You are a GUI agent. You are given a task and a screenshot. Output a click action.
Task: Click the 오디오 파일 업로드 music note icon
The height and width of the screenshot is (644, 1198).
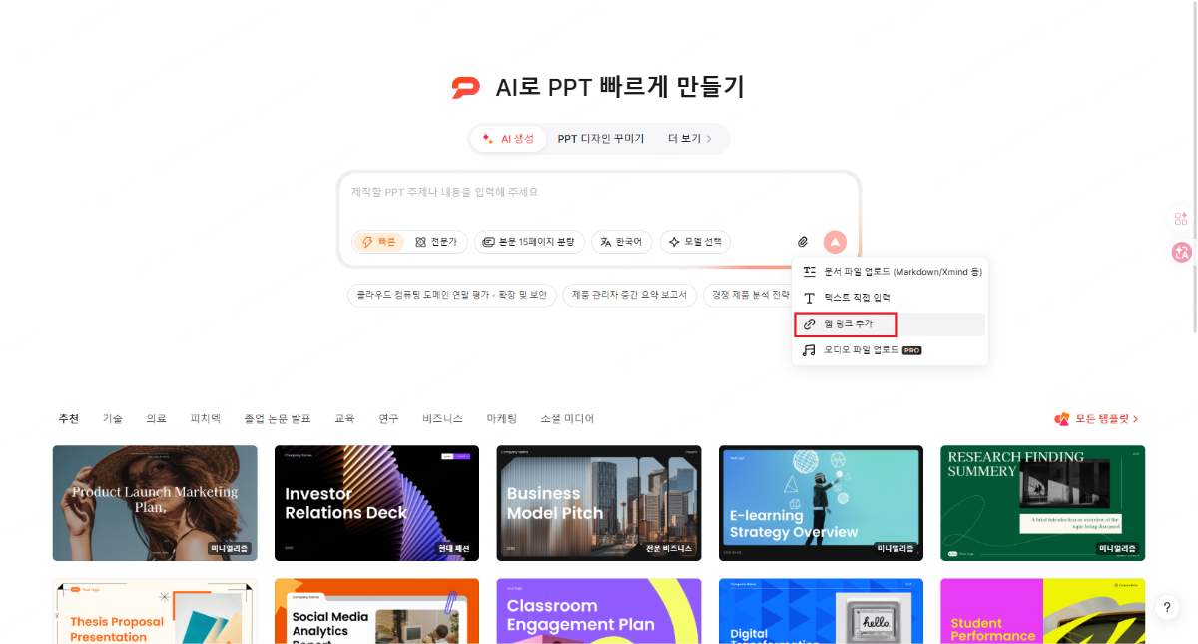tap(807, 349)
